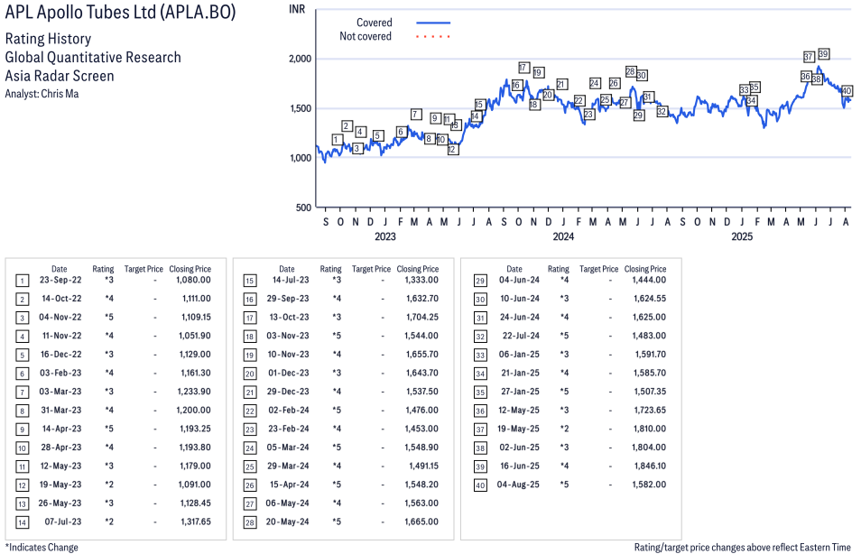Image resolution: width=861 pixels, height=554 pixels.
Task: Click the 'Global Quantitative Research' line
Action: (x=93, y=57)
